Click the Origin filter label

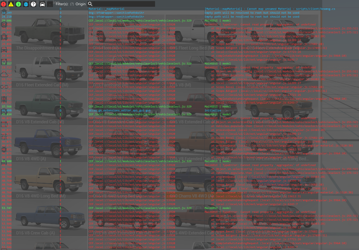(81, 4)
